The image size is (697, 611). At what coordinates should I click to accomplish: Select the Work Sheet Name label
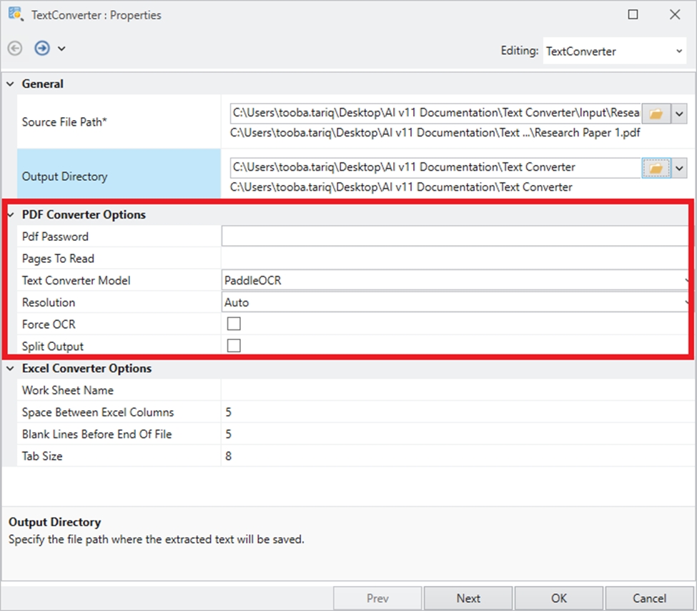(x=68, y=390)
